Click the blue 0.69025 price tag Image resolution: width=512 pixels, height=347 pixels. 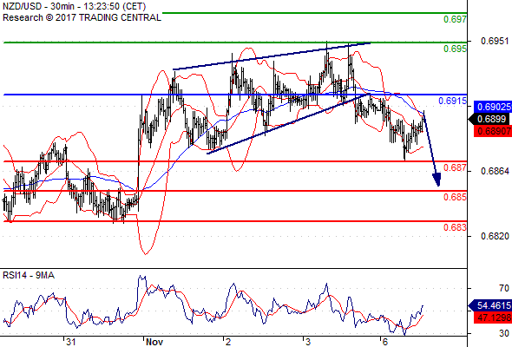pyautogui.click(x=493, y=107)
